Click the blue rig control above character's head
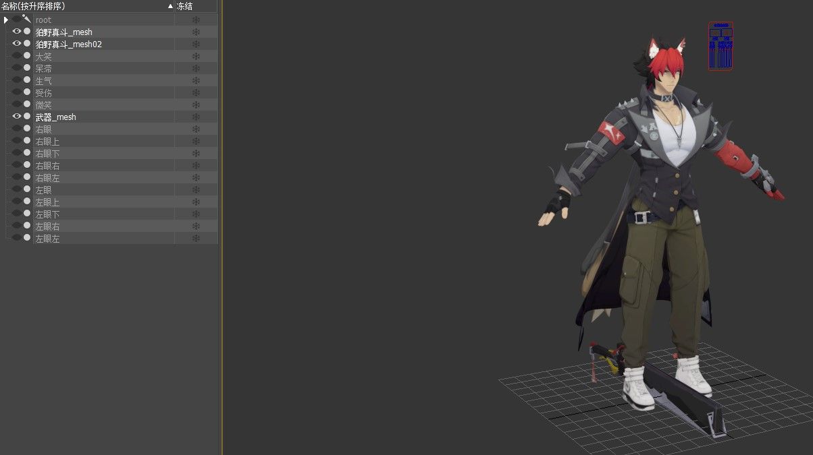The height and width of the screenshot is (455, 813). [720, 46]
